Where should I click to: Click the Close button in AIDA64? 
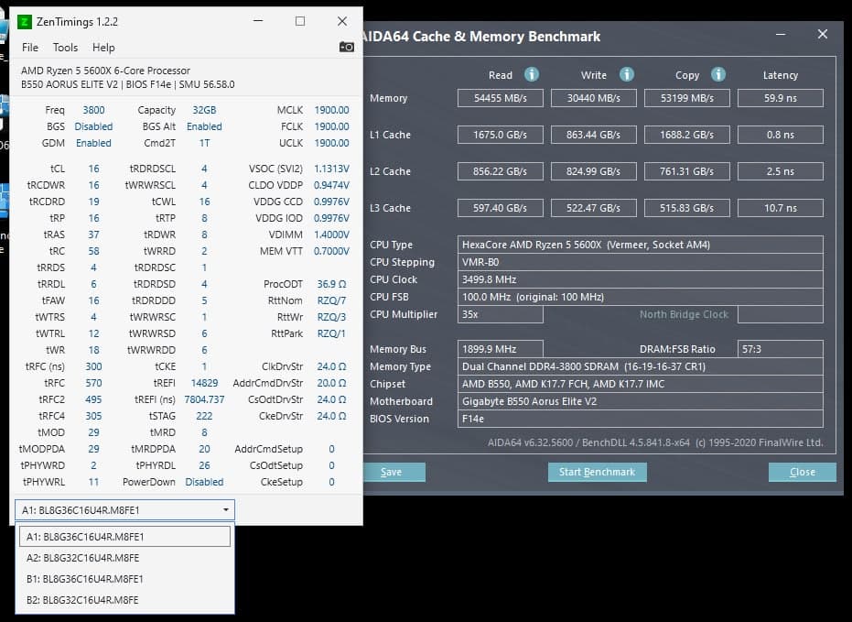(x=802, y=472)
